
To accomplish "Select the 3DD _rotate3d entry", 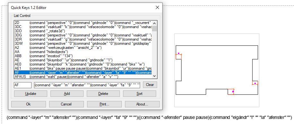I will coord(83,31).
